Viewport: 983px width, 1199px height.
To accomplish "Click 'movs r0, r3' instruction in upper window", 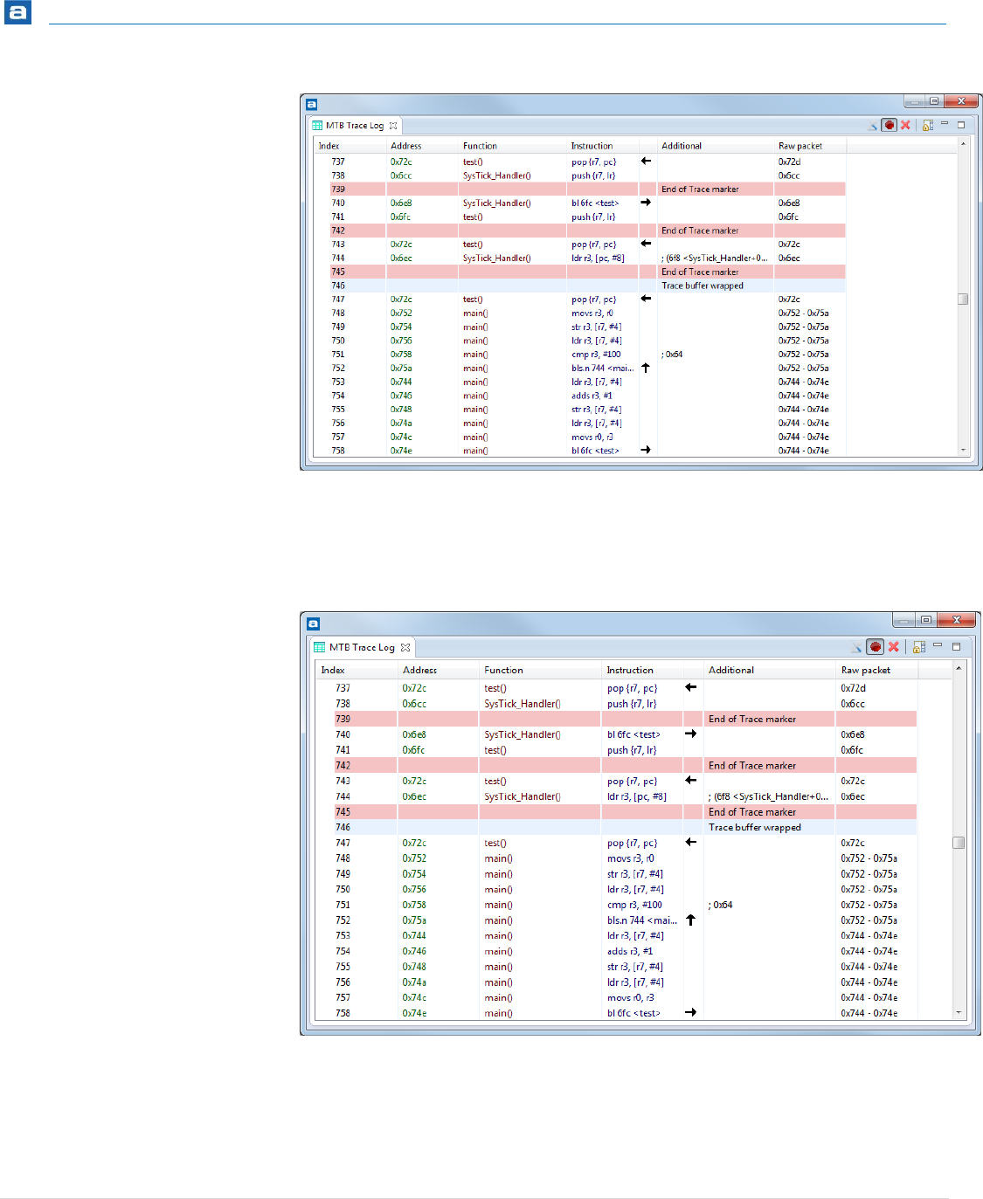I will (592, 437).
